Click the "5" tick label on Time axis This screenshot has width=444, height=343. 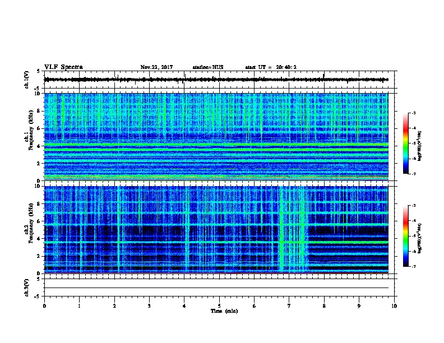219,305
